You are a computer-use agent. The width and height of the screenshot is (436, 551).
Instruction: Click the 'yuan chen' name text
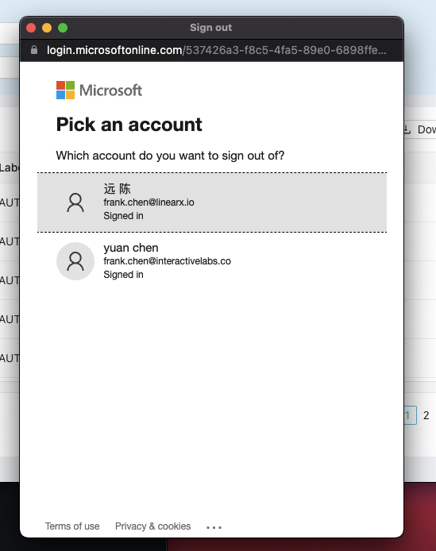[131, 248]
